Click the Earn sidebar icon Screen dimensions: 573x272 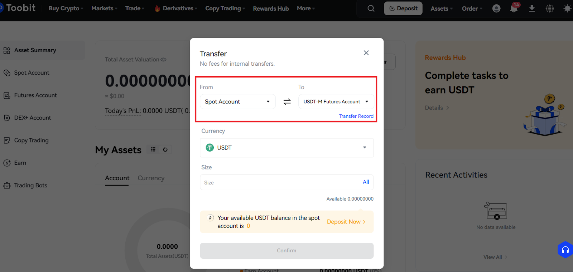pos(7,163)
